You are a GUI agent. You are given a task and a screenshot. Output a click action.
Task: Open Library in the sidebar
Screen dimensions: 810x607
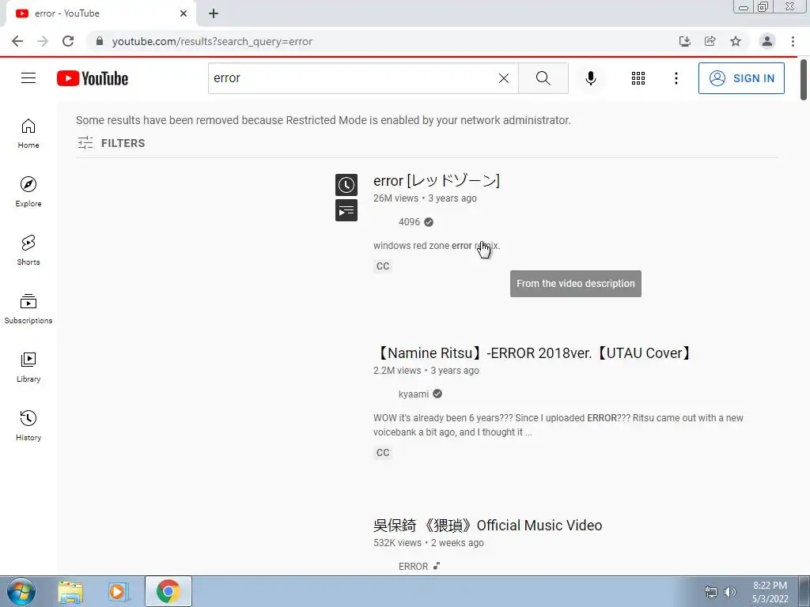(x=28, y=367)
